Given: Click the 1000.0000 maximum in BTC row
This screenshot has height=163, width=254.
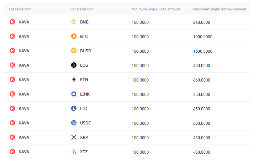Looking at the screenshot, I should 203,37.
